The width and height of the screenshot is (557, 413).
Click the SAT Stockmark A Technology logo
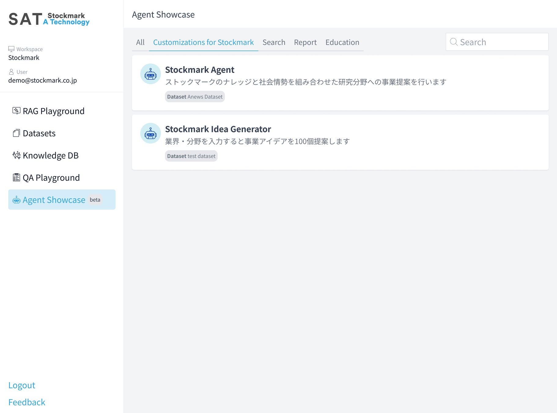click(49, 19)
